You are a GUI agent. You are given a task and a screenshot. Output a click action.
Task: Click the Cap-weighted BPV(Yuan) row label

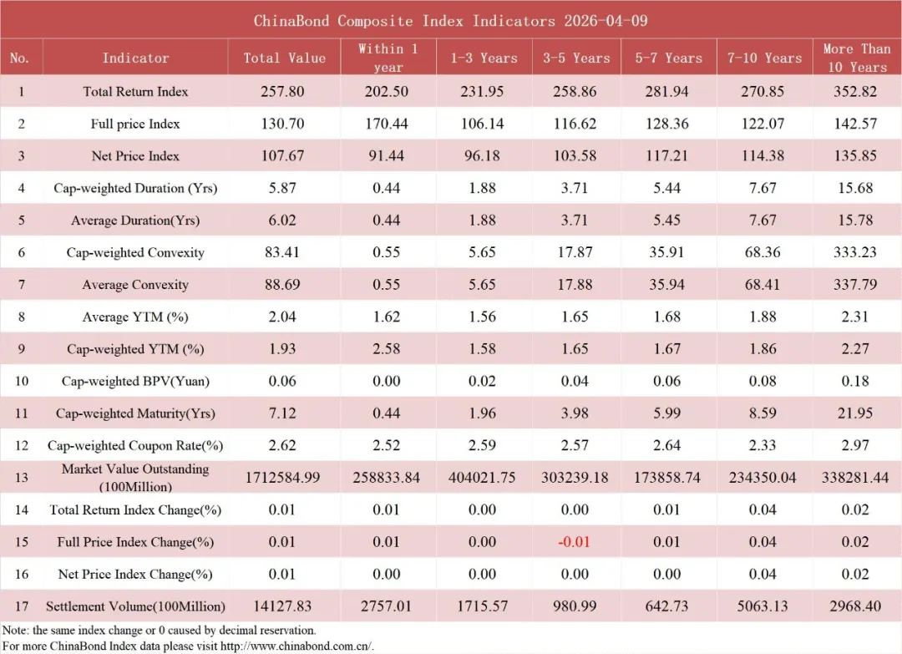(135, 382)
